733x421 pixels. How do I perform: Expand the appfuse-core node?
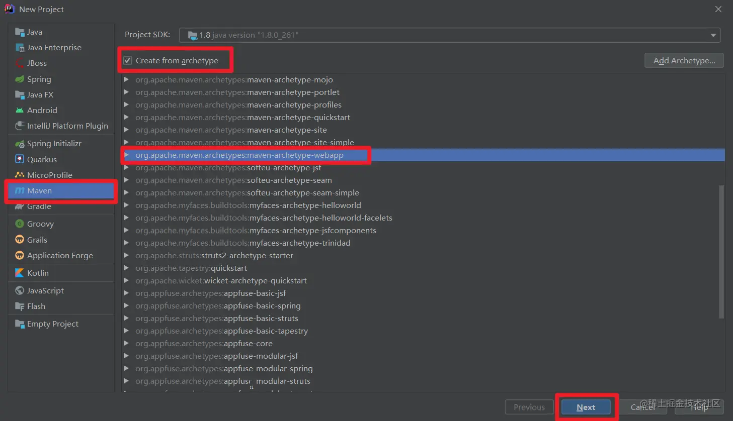pos(126,343)
